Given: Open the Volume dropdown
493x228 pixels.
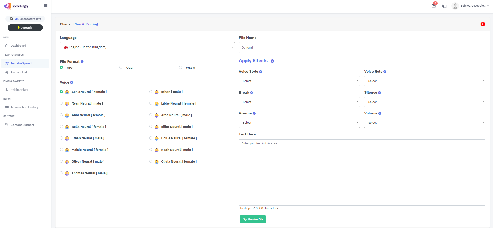Looking at the screenshot, I should pyautogui.click(x=425, y=123).
